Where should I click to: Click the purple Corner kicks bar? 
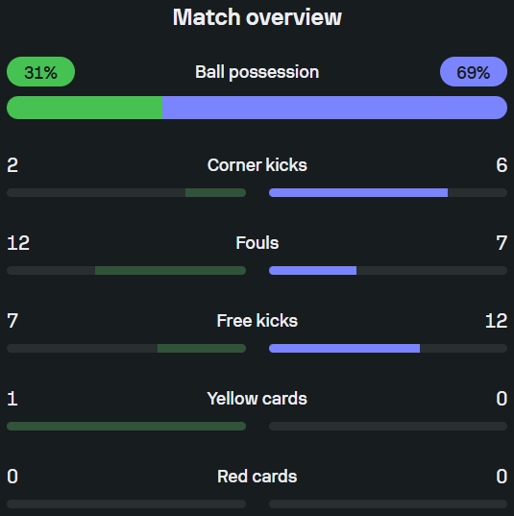[x=358, y=192]
